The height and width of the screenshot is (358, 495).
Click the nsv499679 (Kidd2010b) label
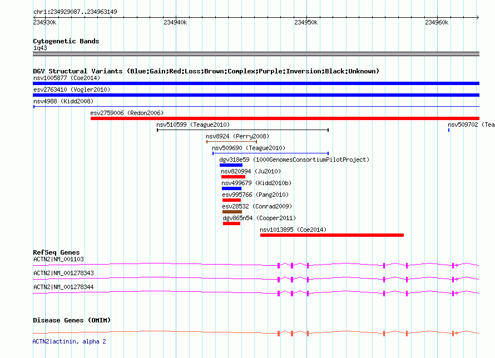(256, 183)
